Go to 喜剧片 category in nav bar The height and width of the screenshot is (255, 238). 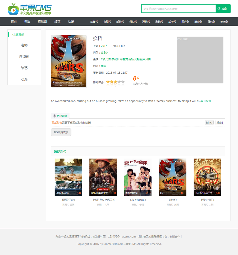[107, 22]
